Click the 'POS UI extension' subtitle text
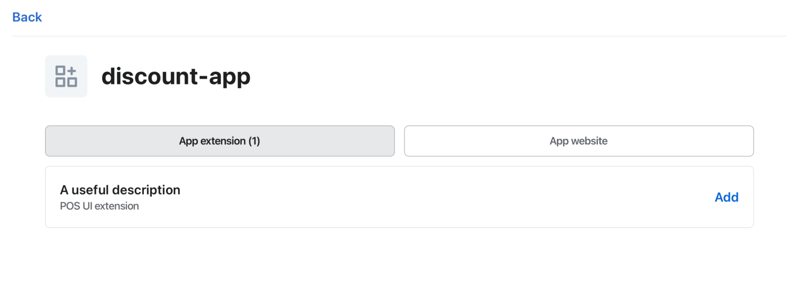 coord(99,206)
